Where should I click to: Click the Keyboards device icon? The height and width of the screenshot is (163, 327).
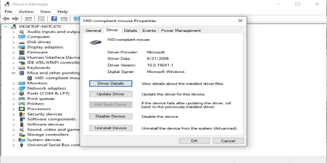[23, 68]
